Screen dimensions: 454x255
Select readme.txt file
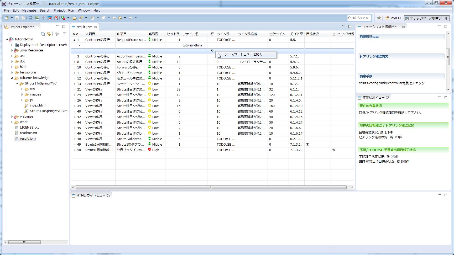[x=29, y=133]
